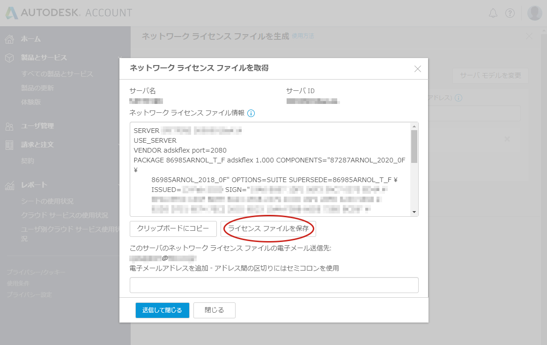This screenshot has height=345, width=547.
Task: Open シートの使用状況 report
Action: click(x=47, y=201)
